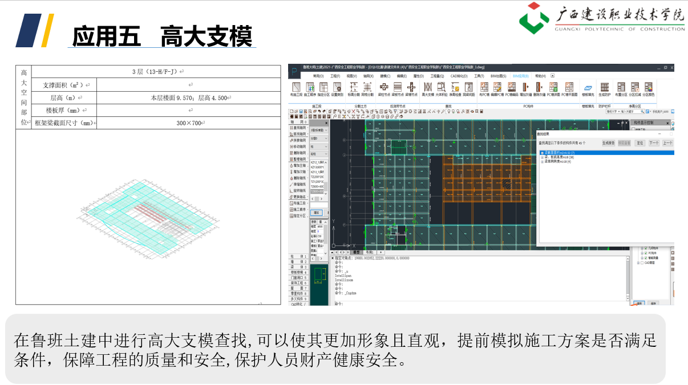Click the 增加 button in component panel
Image resolution: width=688 pixels, height=385 pixels.
tap(317, 212)
